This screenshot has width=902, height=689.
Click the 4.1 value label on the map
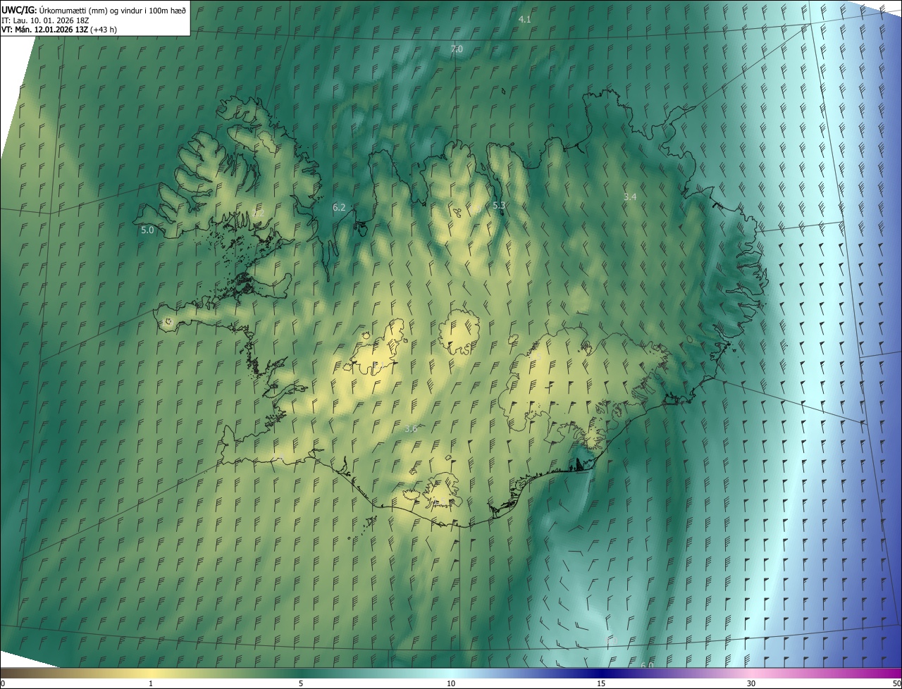pyautogui.click(x=524, y=19)
